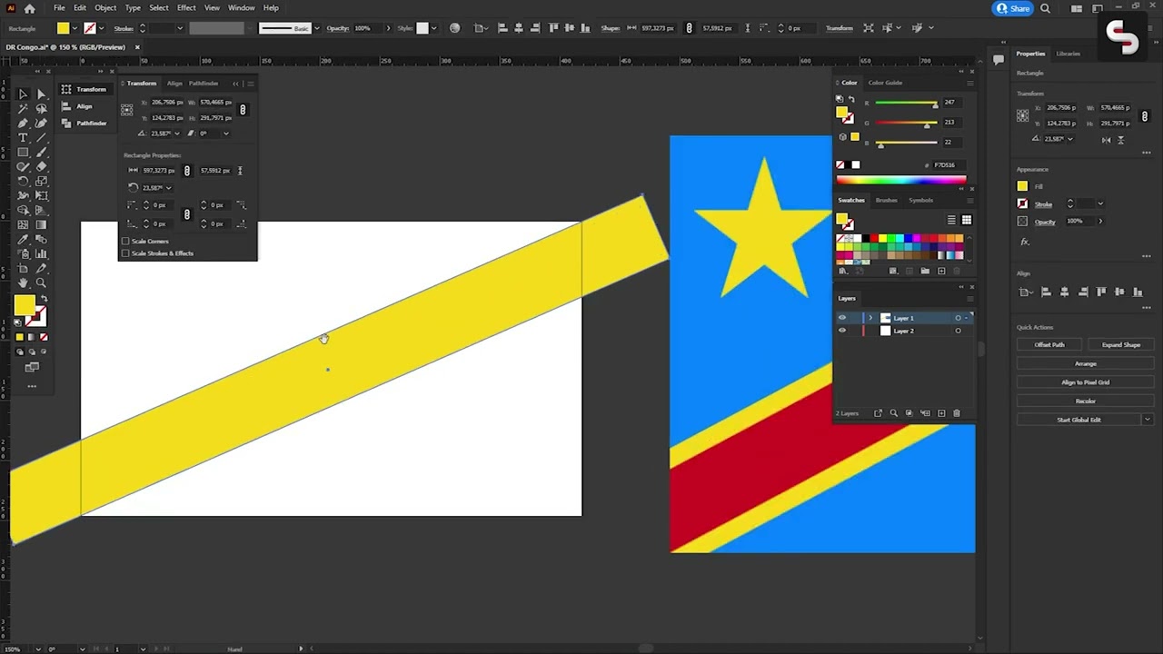Switch to the Brushes tab
The image size is (1163, 654).
tap(887, 200)
